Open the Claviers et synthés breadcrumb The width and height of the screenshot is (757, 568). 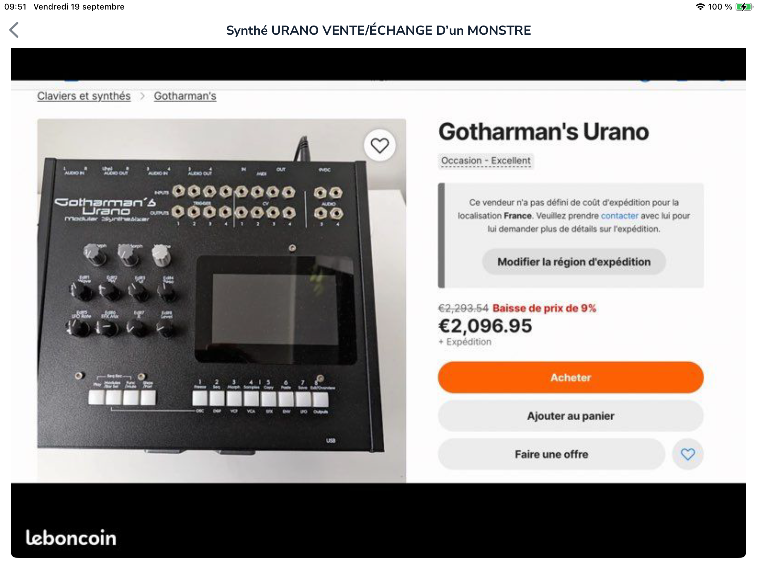[x=84, y=96]
